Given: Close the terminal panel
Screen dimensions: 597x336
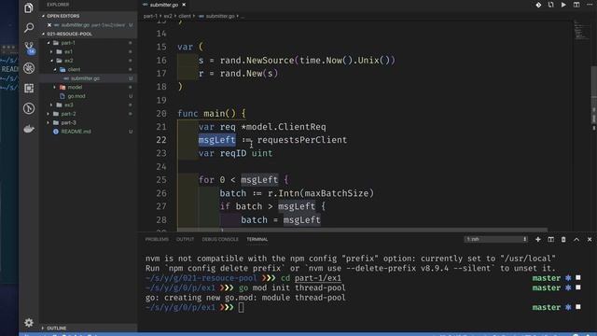Looking at the screenshot, I should (x=590, y=239).
